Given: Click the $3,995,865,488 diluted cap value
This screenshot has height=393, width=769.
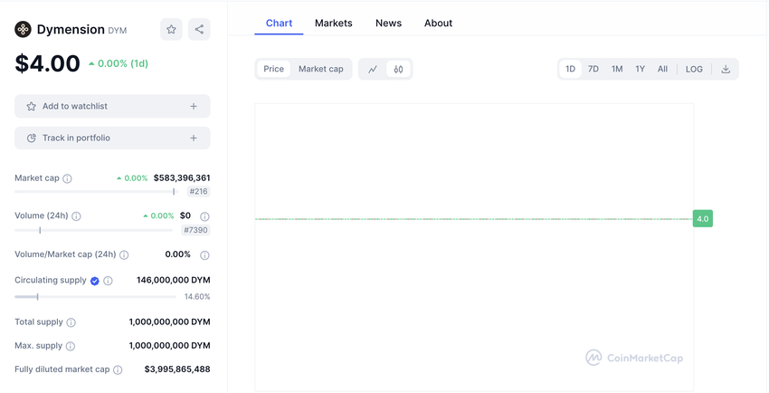Looking at the screenshot, I should tap(177, 369).
